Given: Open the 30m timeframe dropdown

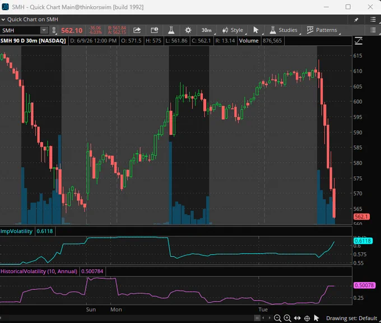Looking at the screenshot, I should click(x=207, y=30).
